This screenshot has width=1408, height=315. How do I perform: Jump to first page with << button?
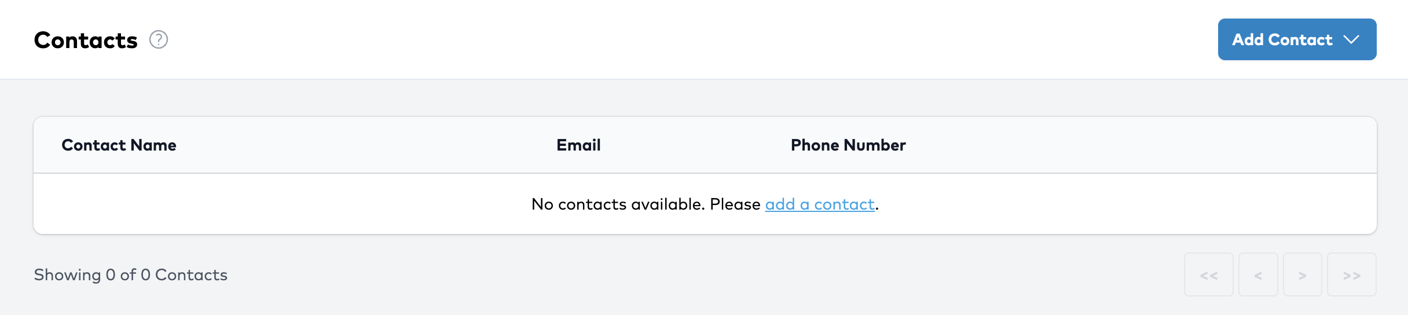pos(1208,275)
